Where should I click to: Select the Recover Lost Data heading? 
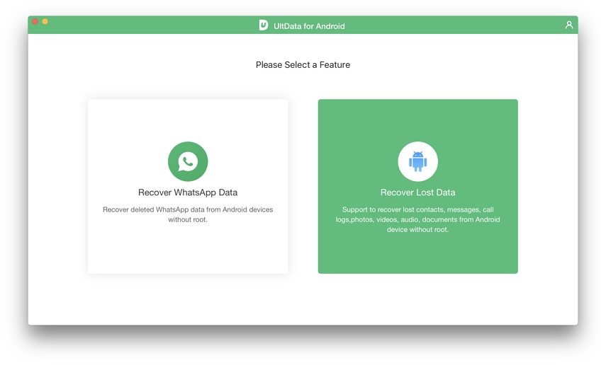(x=417, y=192)
